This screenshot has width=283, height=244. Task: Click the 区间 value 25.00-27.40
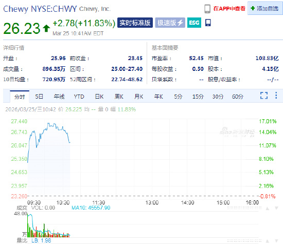click(127, 69)
